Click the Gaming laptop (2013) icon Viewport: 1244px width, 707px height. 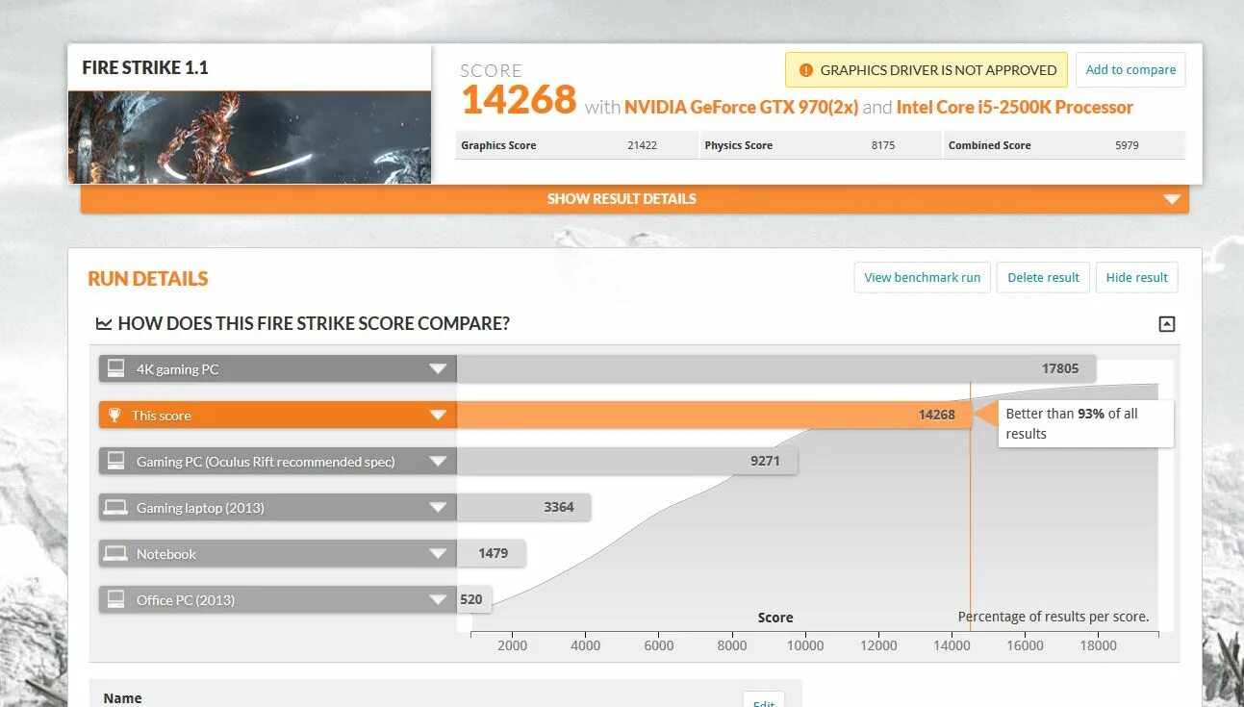tap(115, 507)
